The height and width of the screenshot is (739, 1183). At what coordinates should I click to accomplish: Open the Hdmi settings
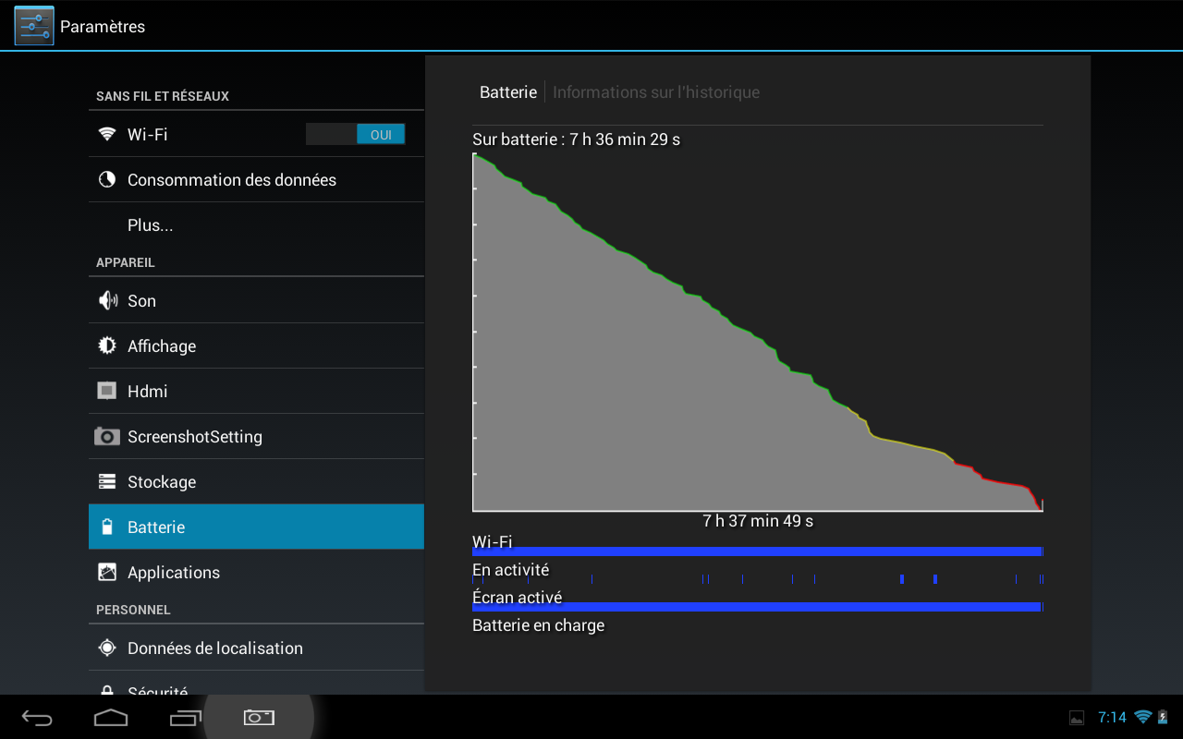[256, 391]
